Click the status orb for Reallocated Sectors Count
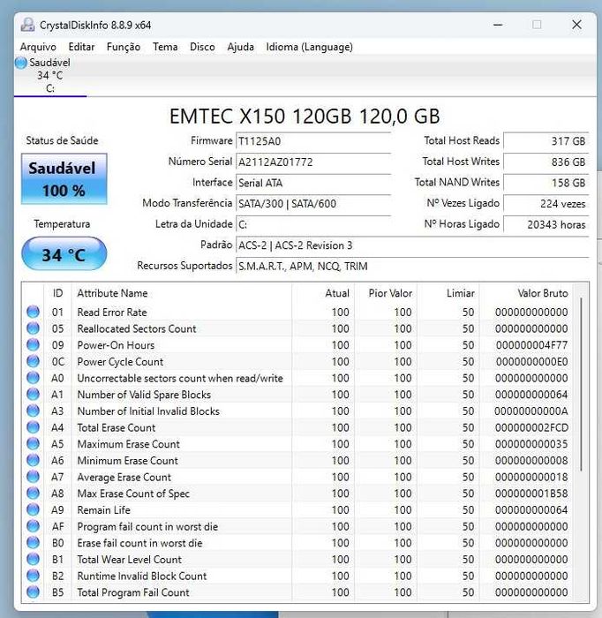The height and width of the screenshot is (618, 602). (33, 328)
